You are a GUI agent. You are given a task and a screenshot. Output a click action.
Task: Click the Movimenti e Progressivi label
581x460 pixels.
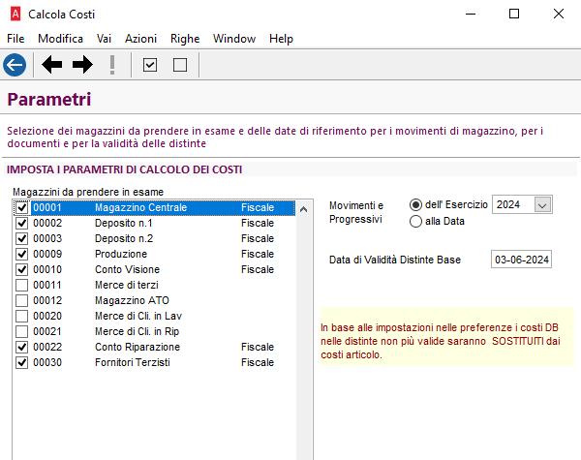pos(356,212)
